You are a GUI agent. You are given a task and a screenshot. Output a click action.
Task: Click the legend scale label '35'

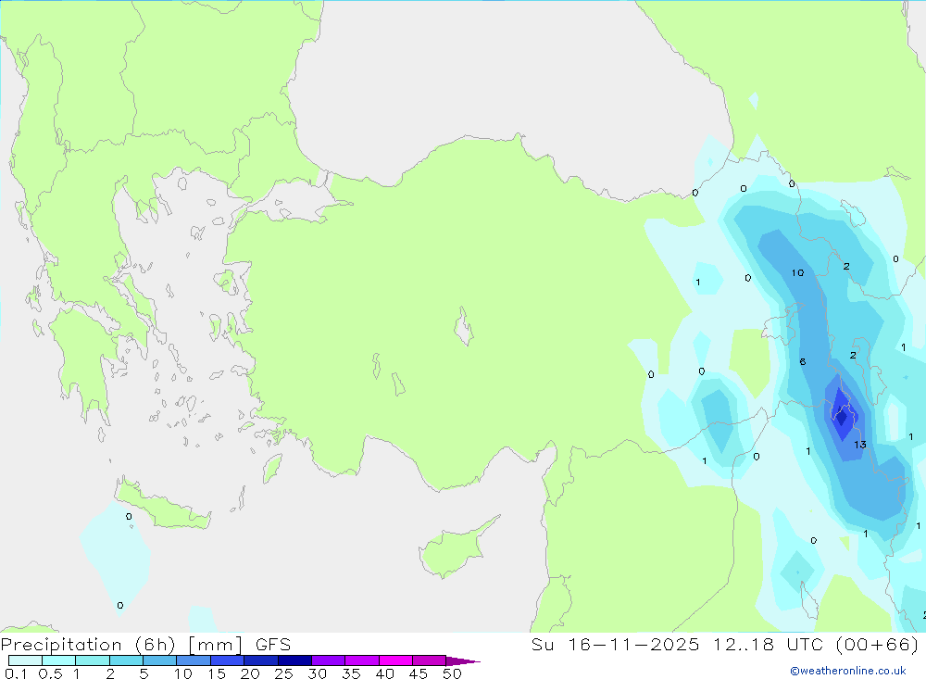pyautogui.click(x=351, y=673)
